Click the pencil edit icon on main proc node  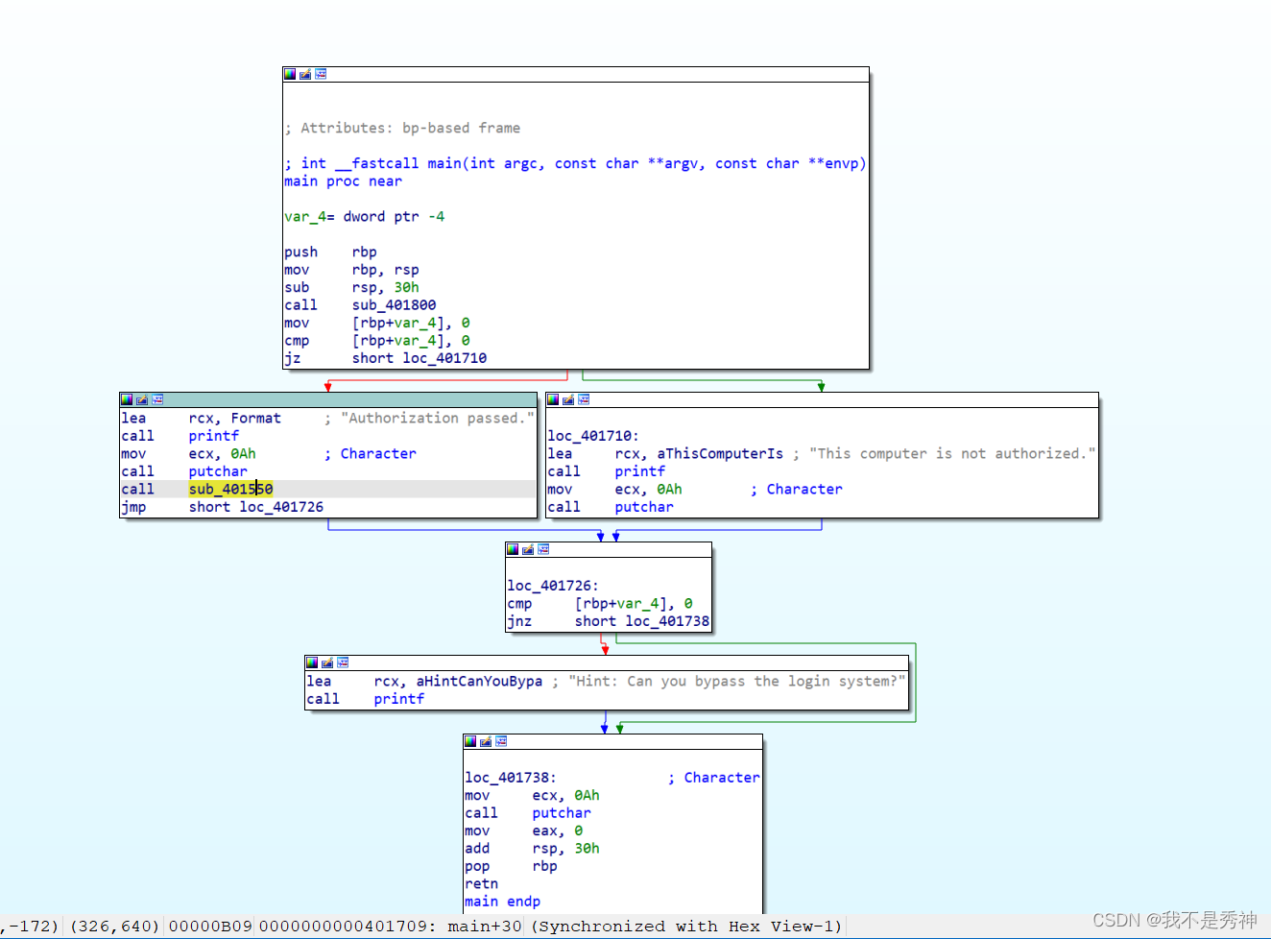[305, 74]
